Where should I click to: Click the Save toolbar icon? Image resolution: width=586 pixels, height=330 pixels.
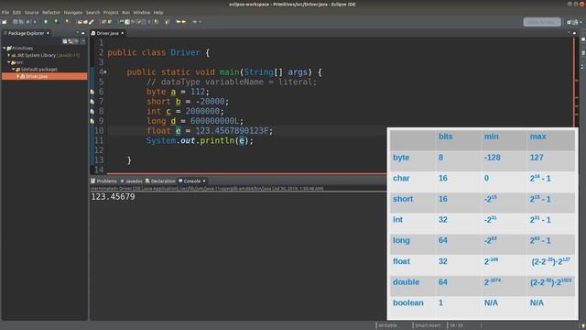tap(16, 22)
